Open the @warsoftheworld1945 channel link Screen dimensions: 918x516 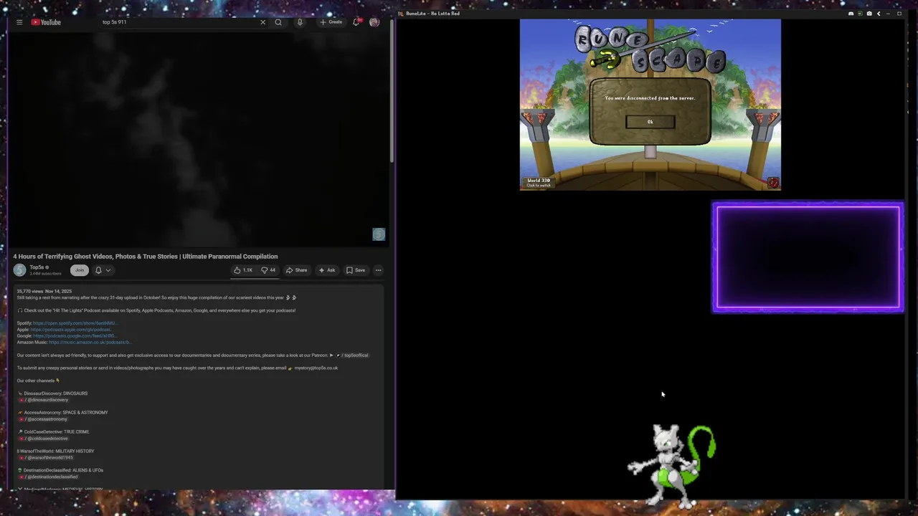tap(47, 458)
